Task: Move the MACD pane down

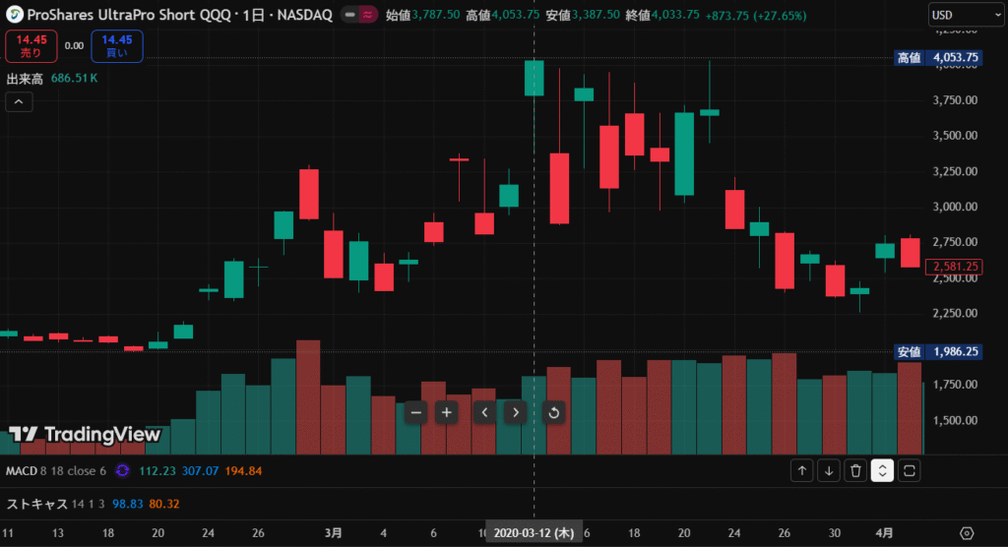Action: [829, 471]
